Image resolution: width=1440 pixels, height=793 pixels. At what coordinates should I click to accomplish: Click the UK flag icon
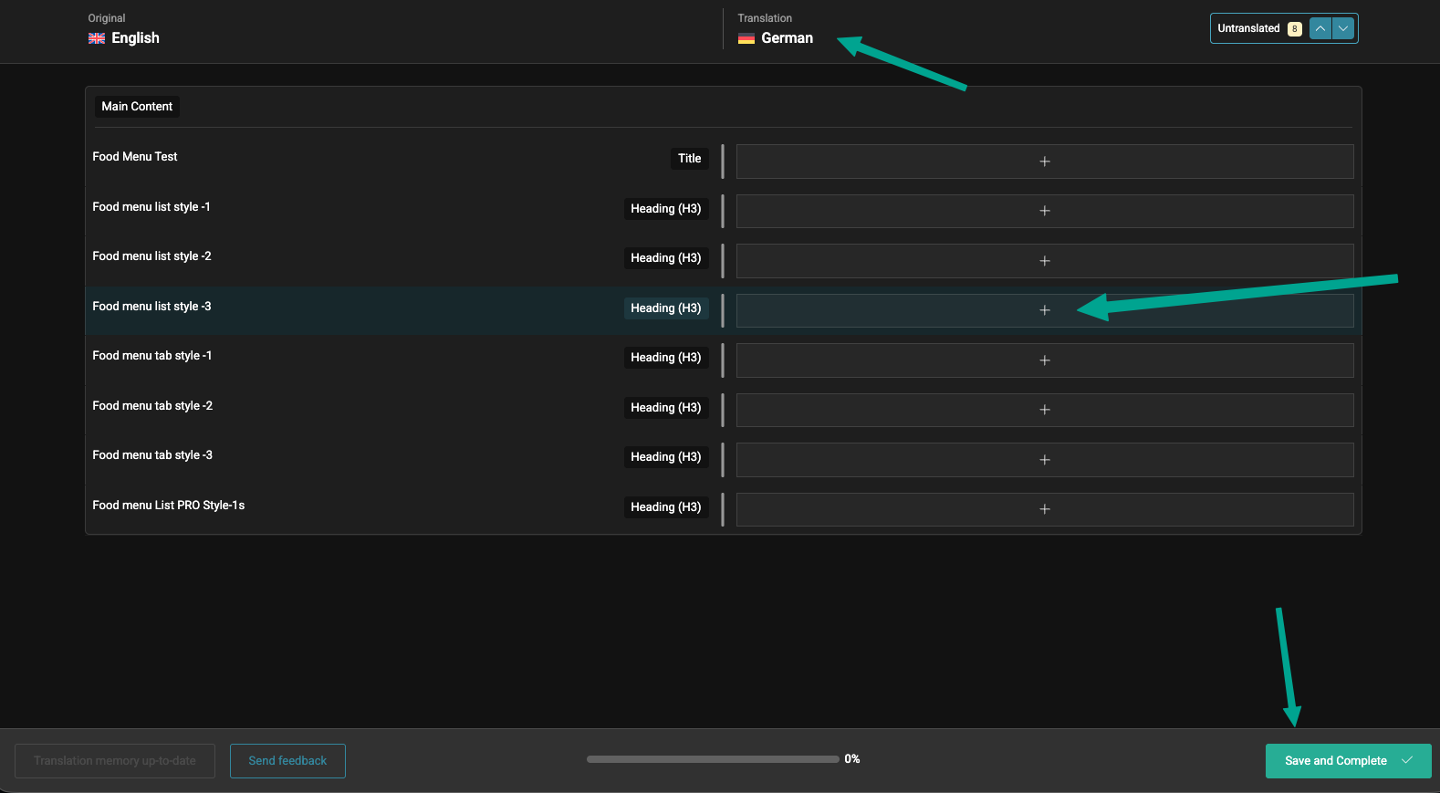coord(97,38)
